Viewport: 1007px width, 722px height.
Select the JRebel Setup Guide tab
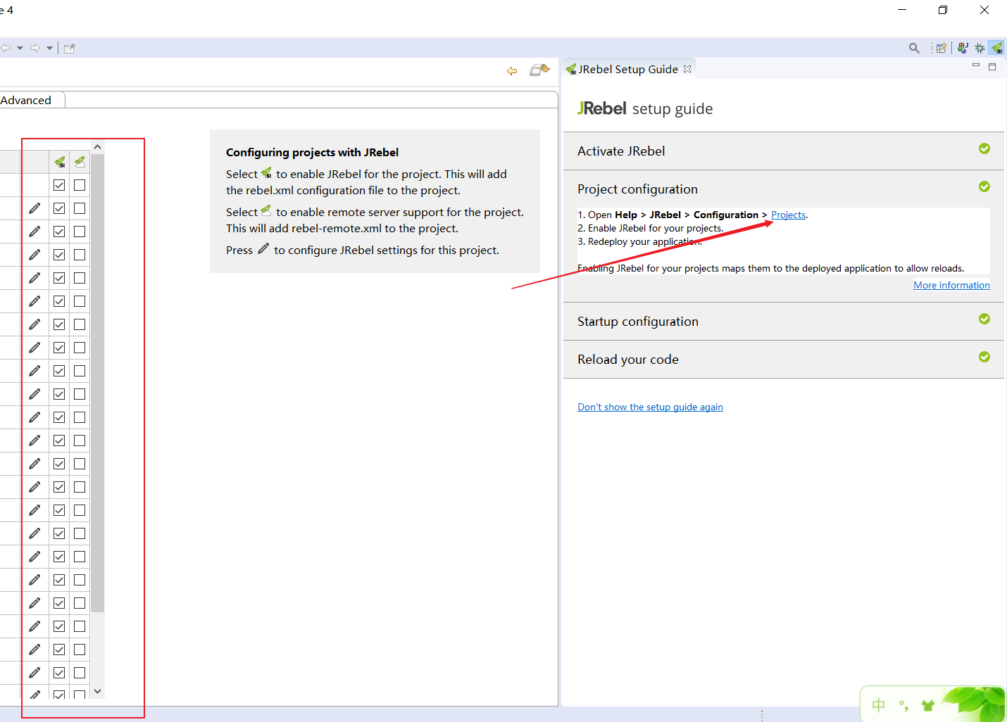628,69
